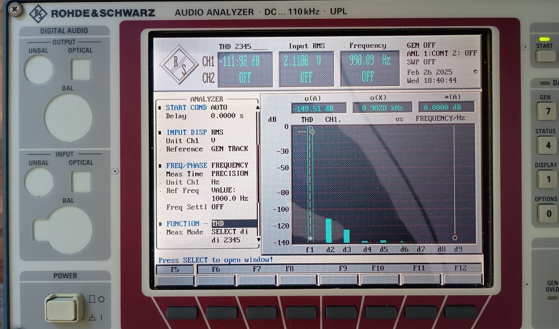Screen dimensions: 559x329
Task: Click the Frequency reading 998.09 Hz
Action: 370,60
